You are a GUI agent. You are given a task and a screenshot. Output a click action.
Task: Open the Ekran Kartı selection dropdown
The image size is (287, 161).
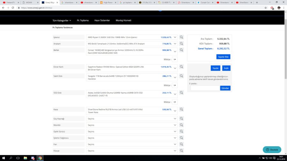(x=132, y=68)
